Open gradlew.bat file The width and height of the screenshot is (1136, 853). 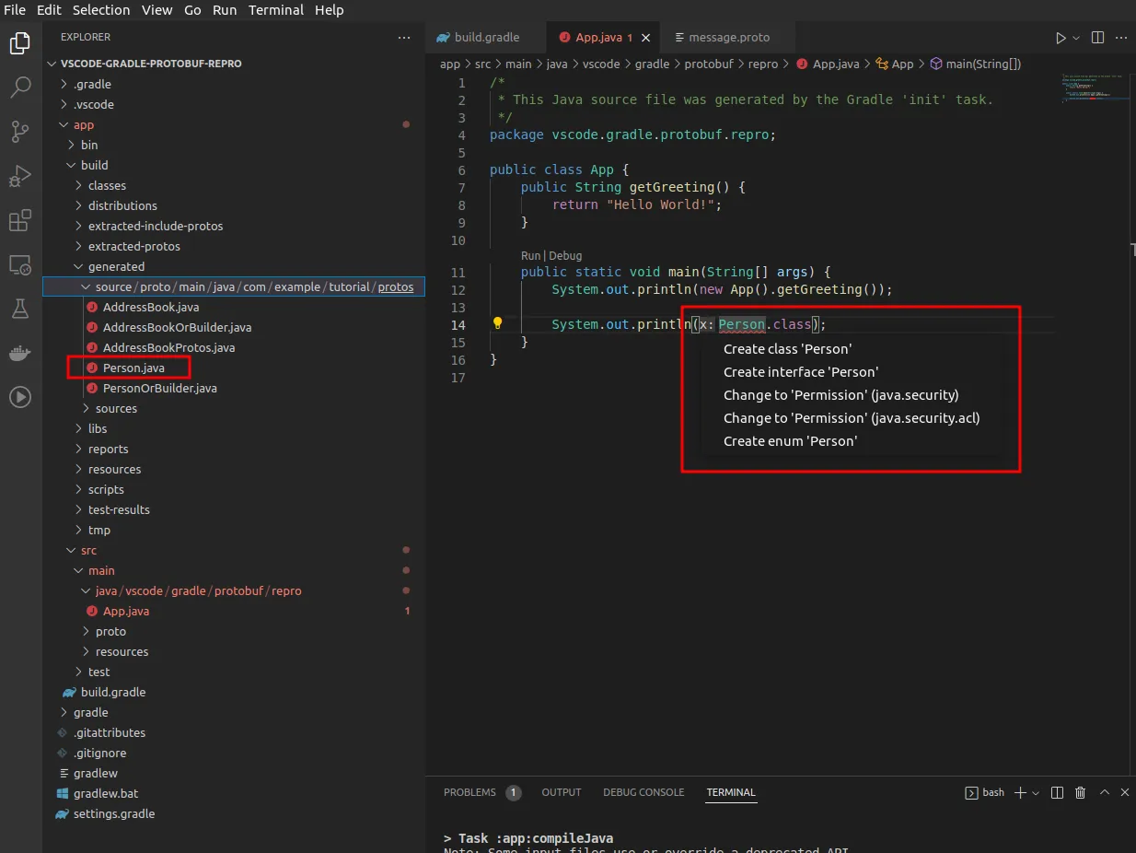(234, 793)
